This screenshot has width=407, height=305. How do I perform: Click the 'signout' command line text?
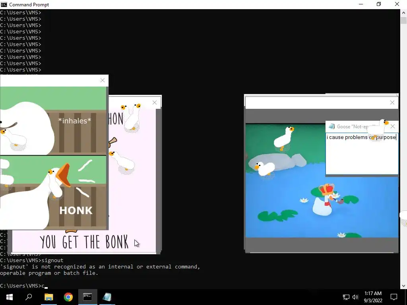pyautogui.click(x=52, y=261)
